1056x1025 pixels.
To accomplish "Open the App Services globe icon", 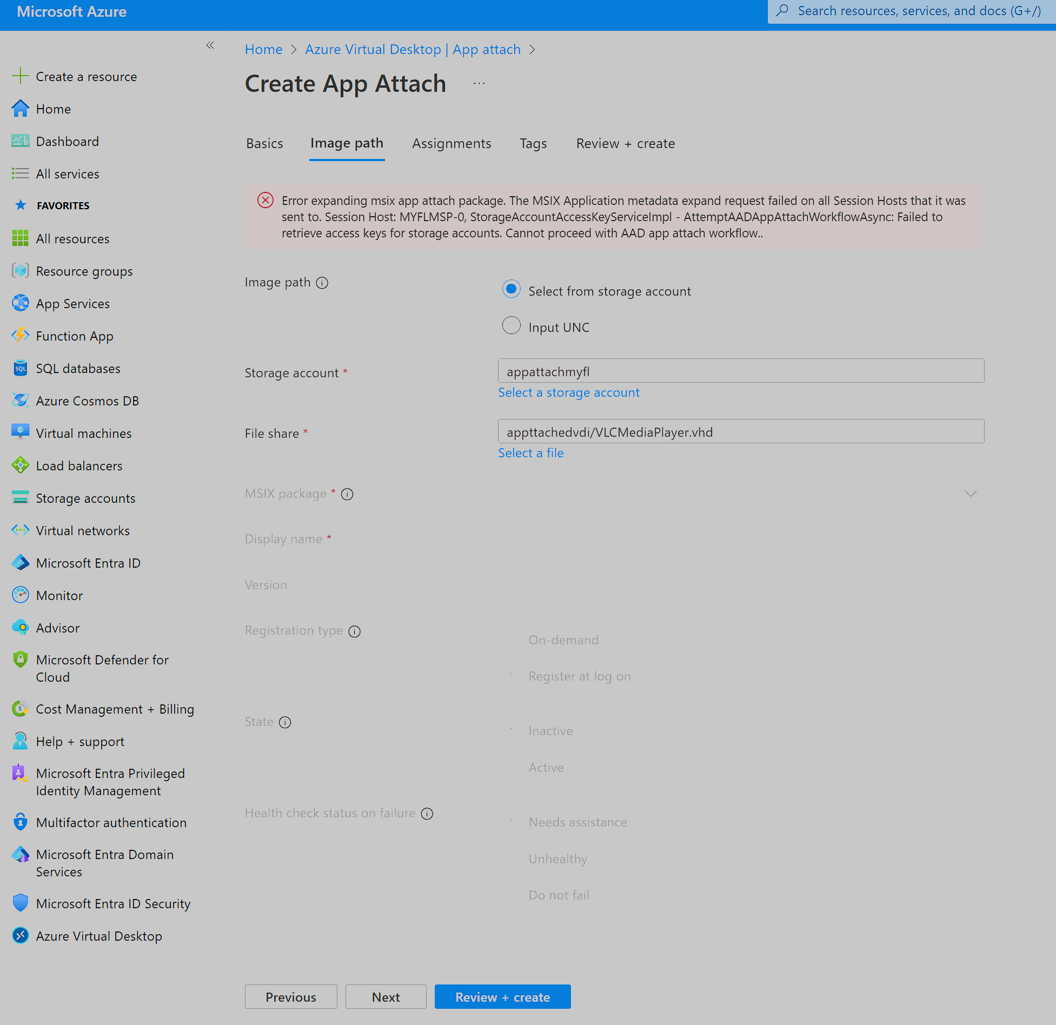I will coord(20,303).
